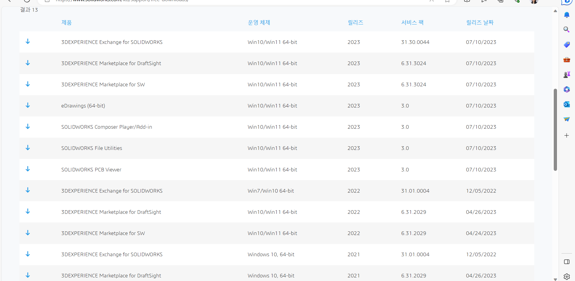Open the Tools briefcase icon in sidebar
Viewport: 575px width, 281px height.
567,60
